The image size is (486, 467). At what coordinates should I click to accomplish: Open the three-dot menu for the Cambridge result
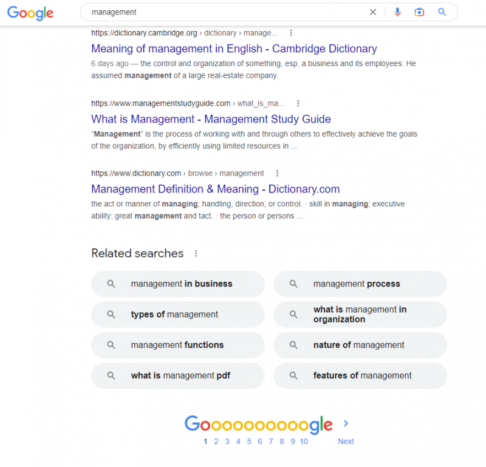(291, 33)
